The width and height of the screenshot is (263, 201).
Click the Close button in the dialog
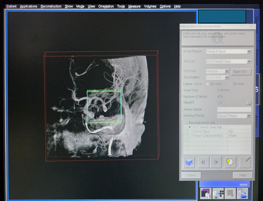(191, 175)
